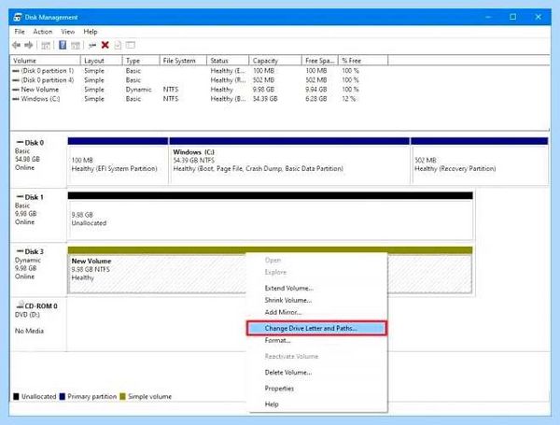Click the Disk 1 Basic disk label
Image resolution: width=560 pixels, height=425 pixels.
[x=38, y=216]
